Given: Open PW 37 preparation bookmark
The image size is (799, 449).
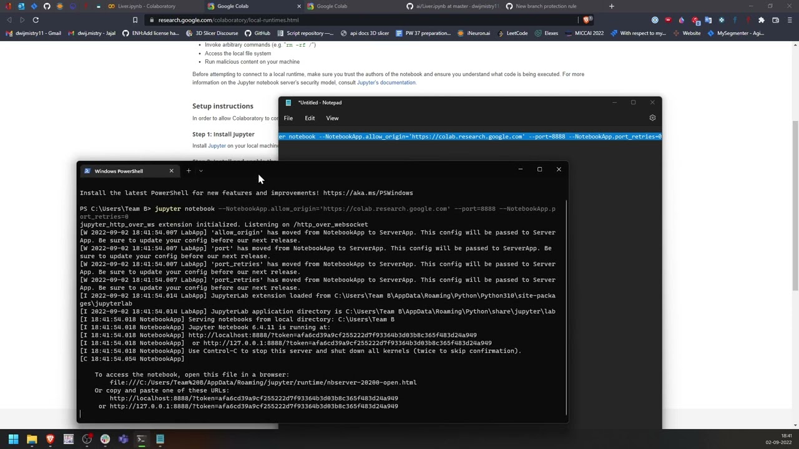Looking at the screenshot, I should pos(423,33).
